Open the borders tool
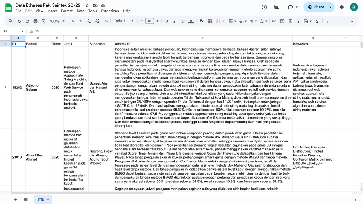The image size is (363, 204). (210, 21)
